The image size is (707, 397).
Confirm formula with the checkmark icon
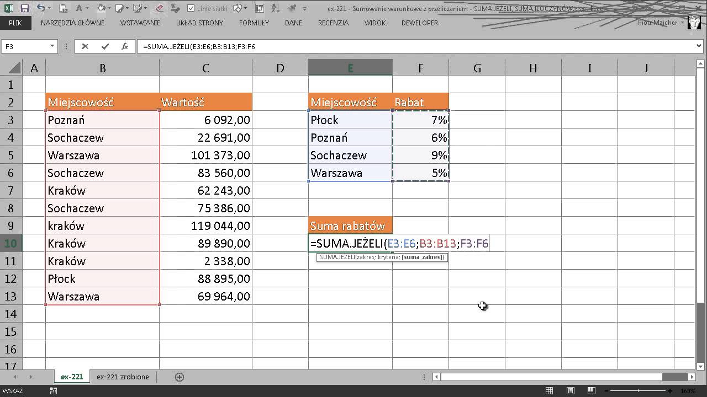pos(105,46)
